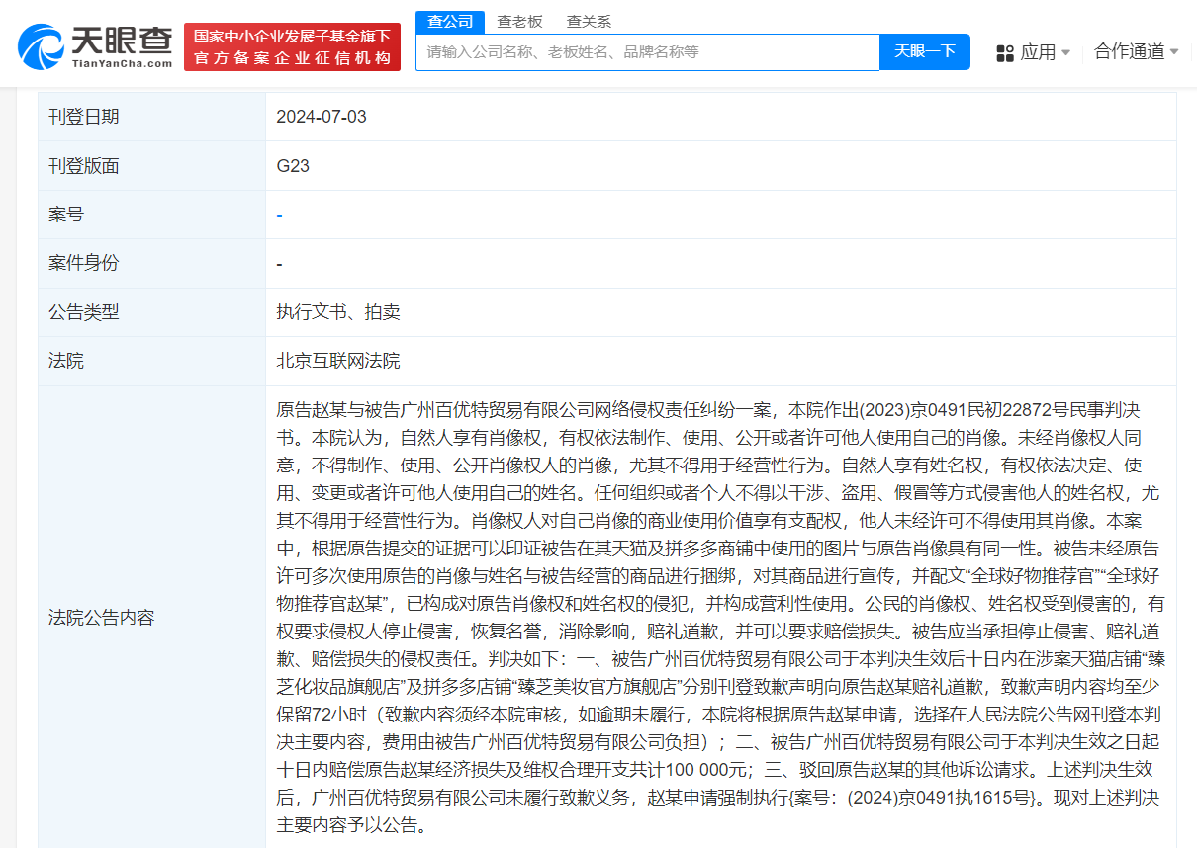The height and width of the screenshot is (848, 1197).
Task: Switch to the 查关系 tab
Action: point(589,20)
